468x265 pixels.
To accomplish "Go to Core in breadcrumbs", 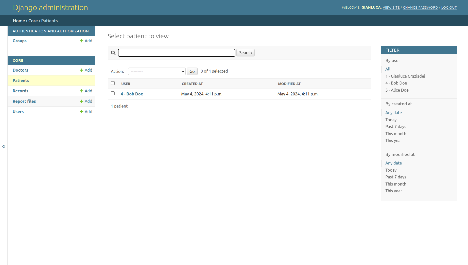I will [33, 21].
